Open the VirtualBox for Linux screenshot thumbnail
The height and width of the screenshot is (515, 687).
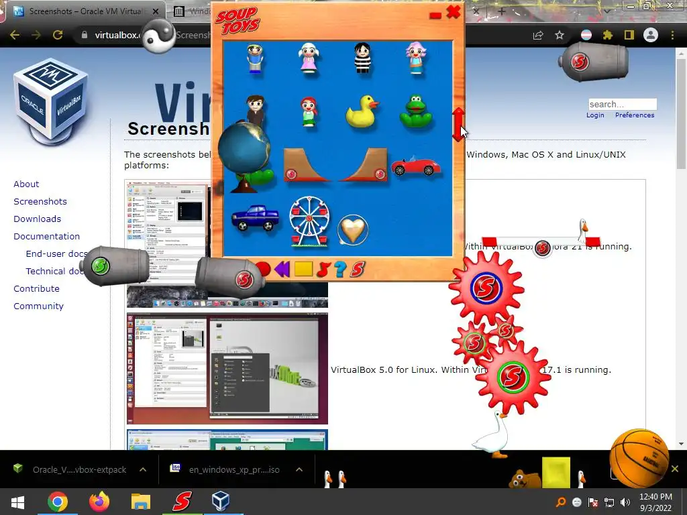[227, 368]
